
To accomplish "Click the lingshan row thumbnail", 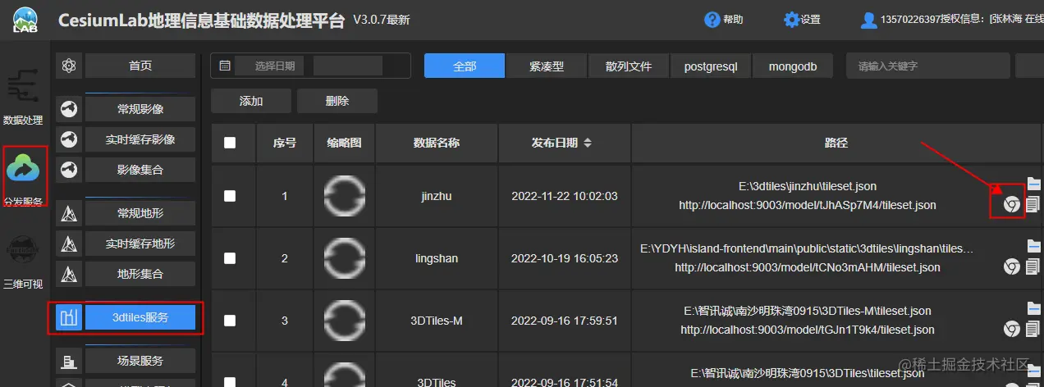I will 345,258.
